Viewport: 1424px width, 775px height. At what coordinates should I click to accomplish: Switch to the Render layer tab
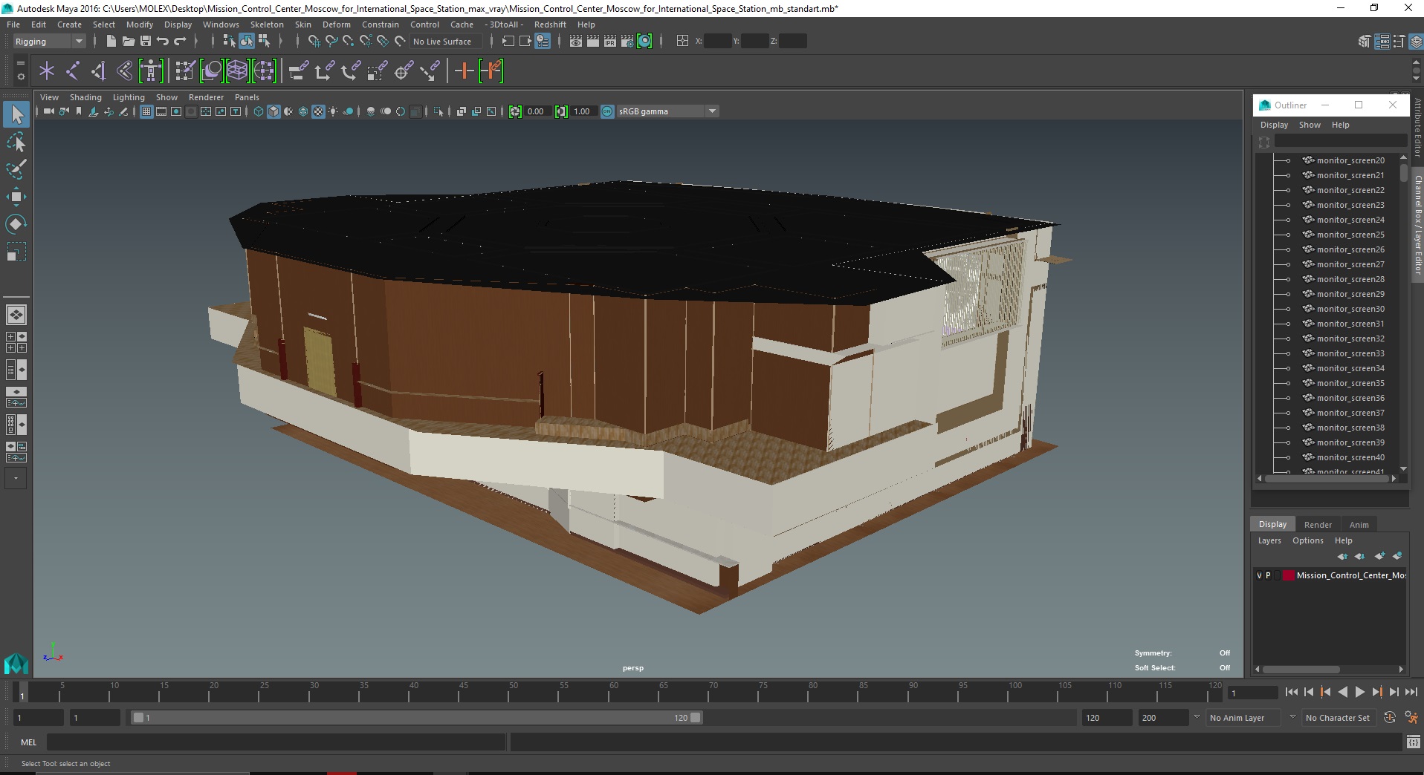(1318, 525)
